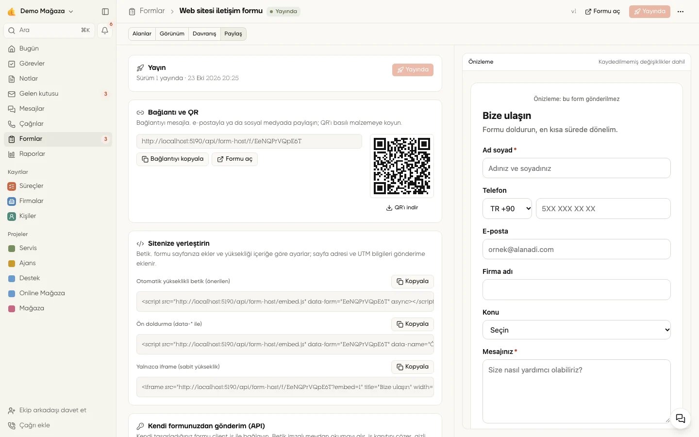Open Çağrılar in the sidebar
The width and height of the screenshot is (699, 437).
pyautogui.click(x=58, y=124)
